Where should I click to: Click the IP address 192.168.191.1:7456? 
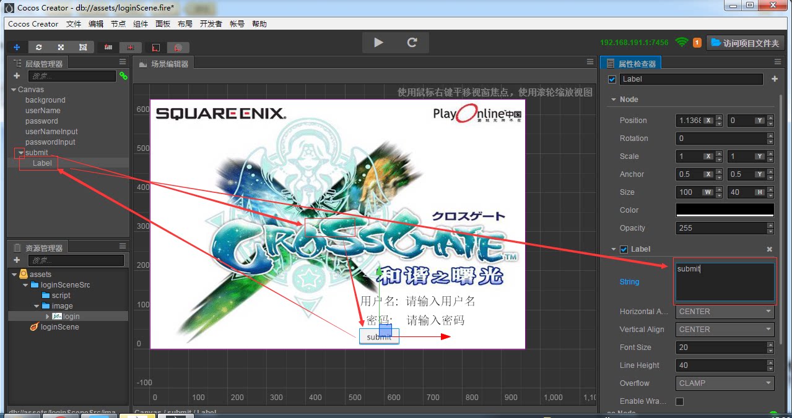pos(634,43)
